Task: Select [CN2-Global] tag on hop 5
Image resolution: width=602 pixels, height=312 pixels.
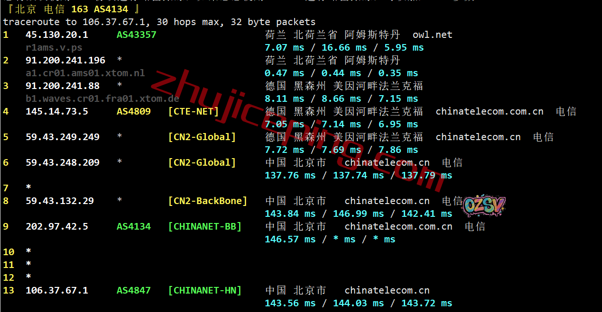Action: [202, 137]
